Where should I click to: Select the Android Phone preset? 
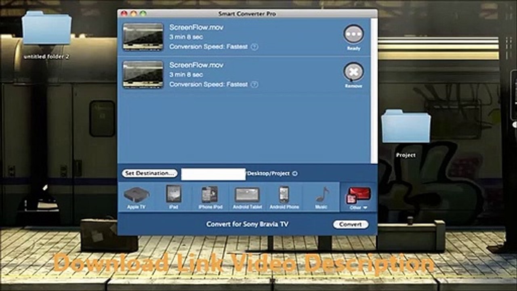(284, 197)
